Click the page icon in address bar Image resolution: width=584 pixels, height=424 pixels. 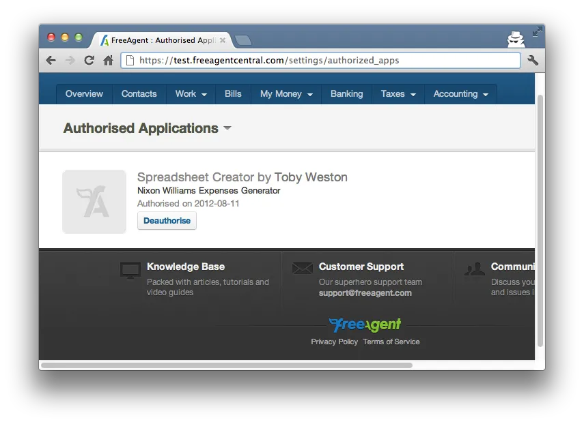[x=130, y=60]
